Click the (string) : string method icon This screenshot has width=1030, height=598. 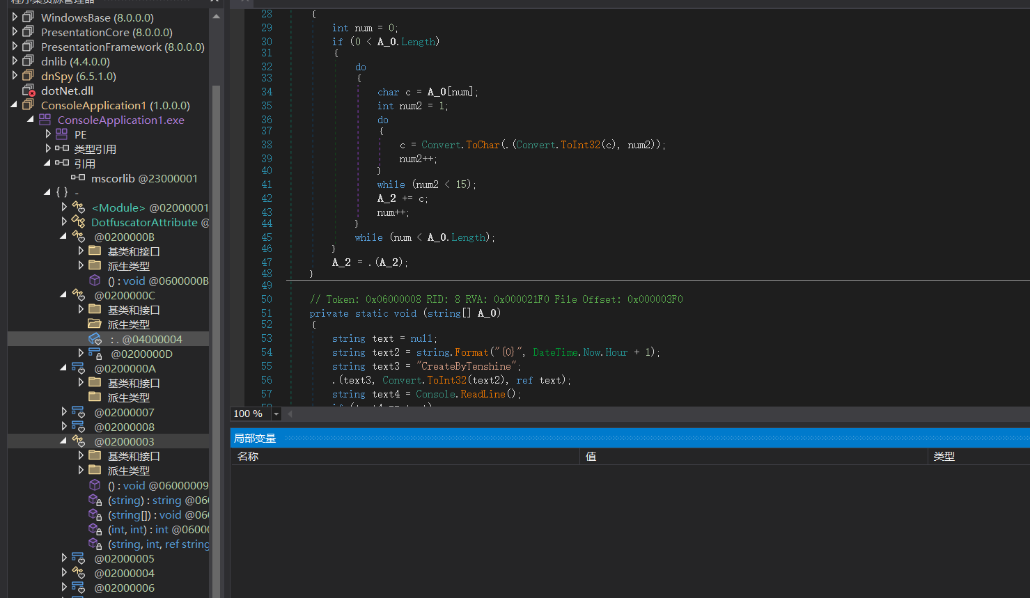coord(95,500)
